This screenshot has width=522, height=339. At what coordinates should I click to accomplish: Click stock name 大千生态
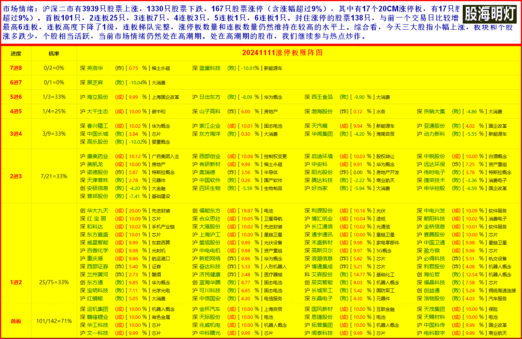(98, 111)
